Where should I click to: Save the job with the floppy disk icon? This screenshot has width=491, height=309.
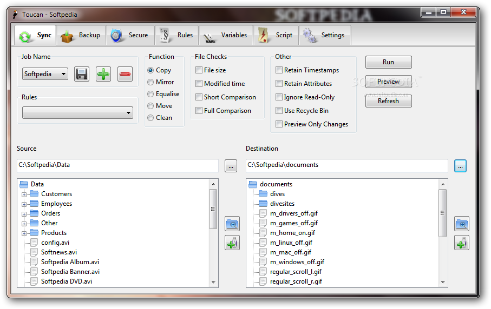click(x=82, y=74)
